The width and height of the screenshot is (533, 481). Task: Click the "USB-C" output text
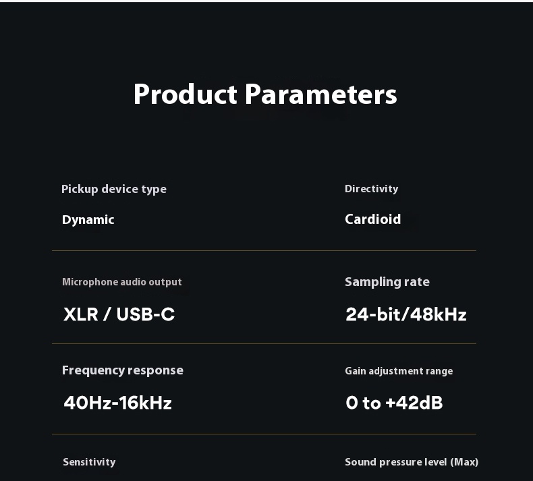pyautogui.click(x=145, y=314)
